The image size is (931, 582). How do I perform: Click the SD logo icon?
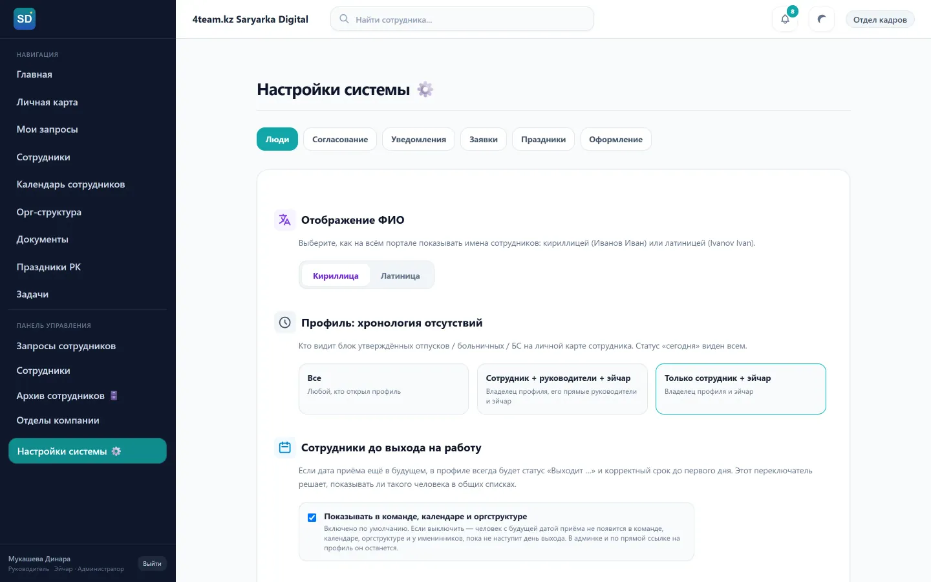(x=25, y=19)
